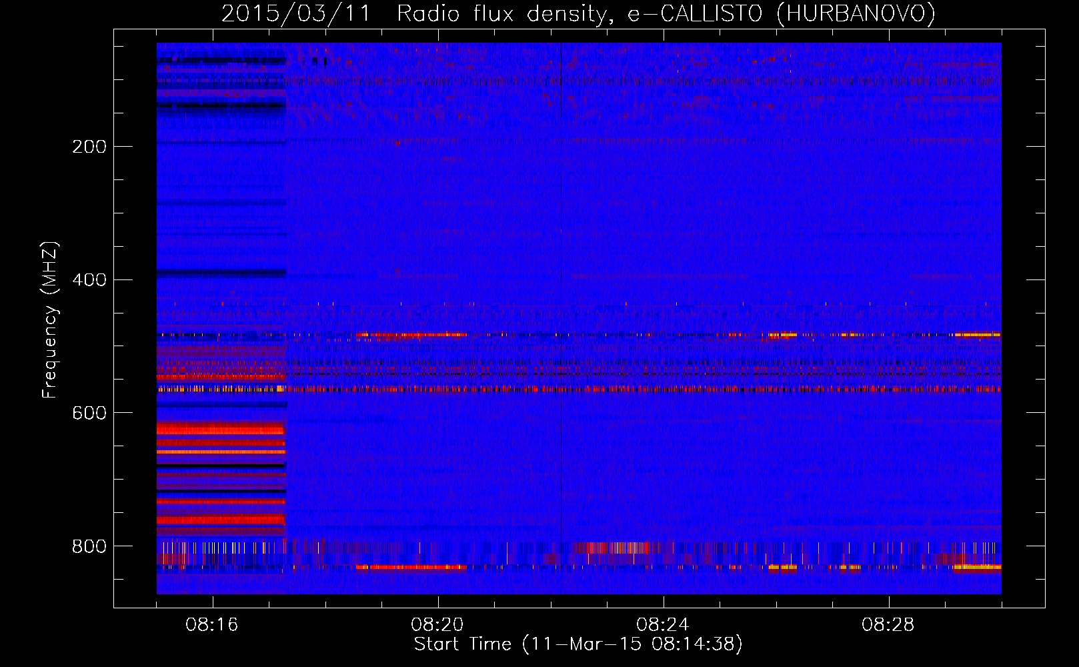The width and height of the screenshot is (1079, 667).
Task: Select the 08:28 time tick label
Action: tap(888, 625)
